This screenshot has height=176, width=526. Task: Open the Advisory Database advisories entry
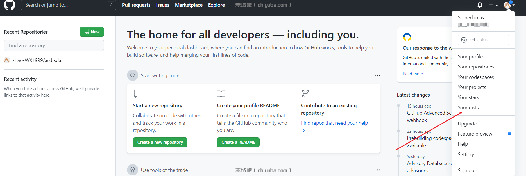coord(429,167)
